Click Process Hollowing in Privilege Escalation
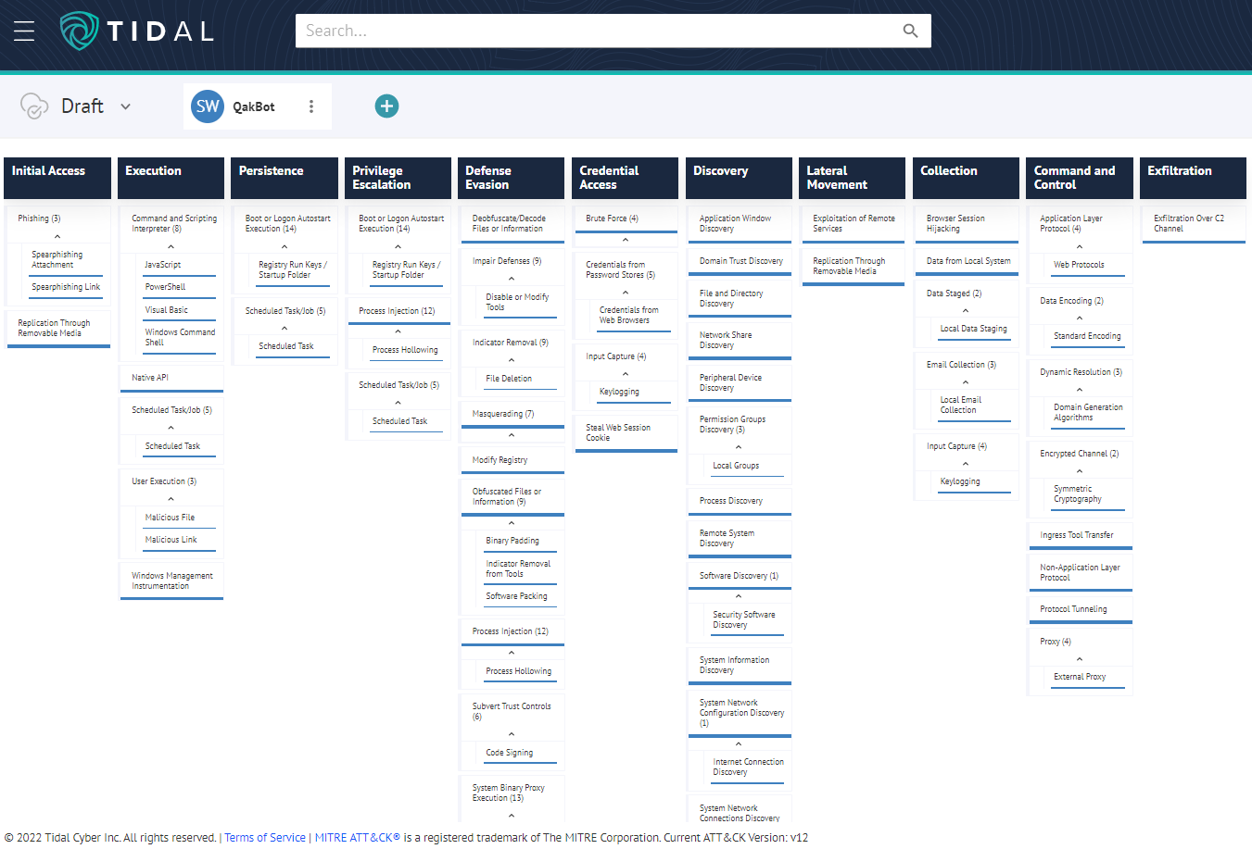This screenshot has height=849, width=1252. (407, 351)
